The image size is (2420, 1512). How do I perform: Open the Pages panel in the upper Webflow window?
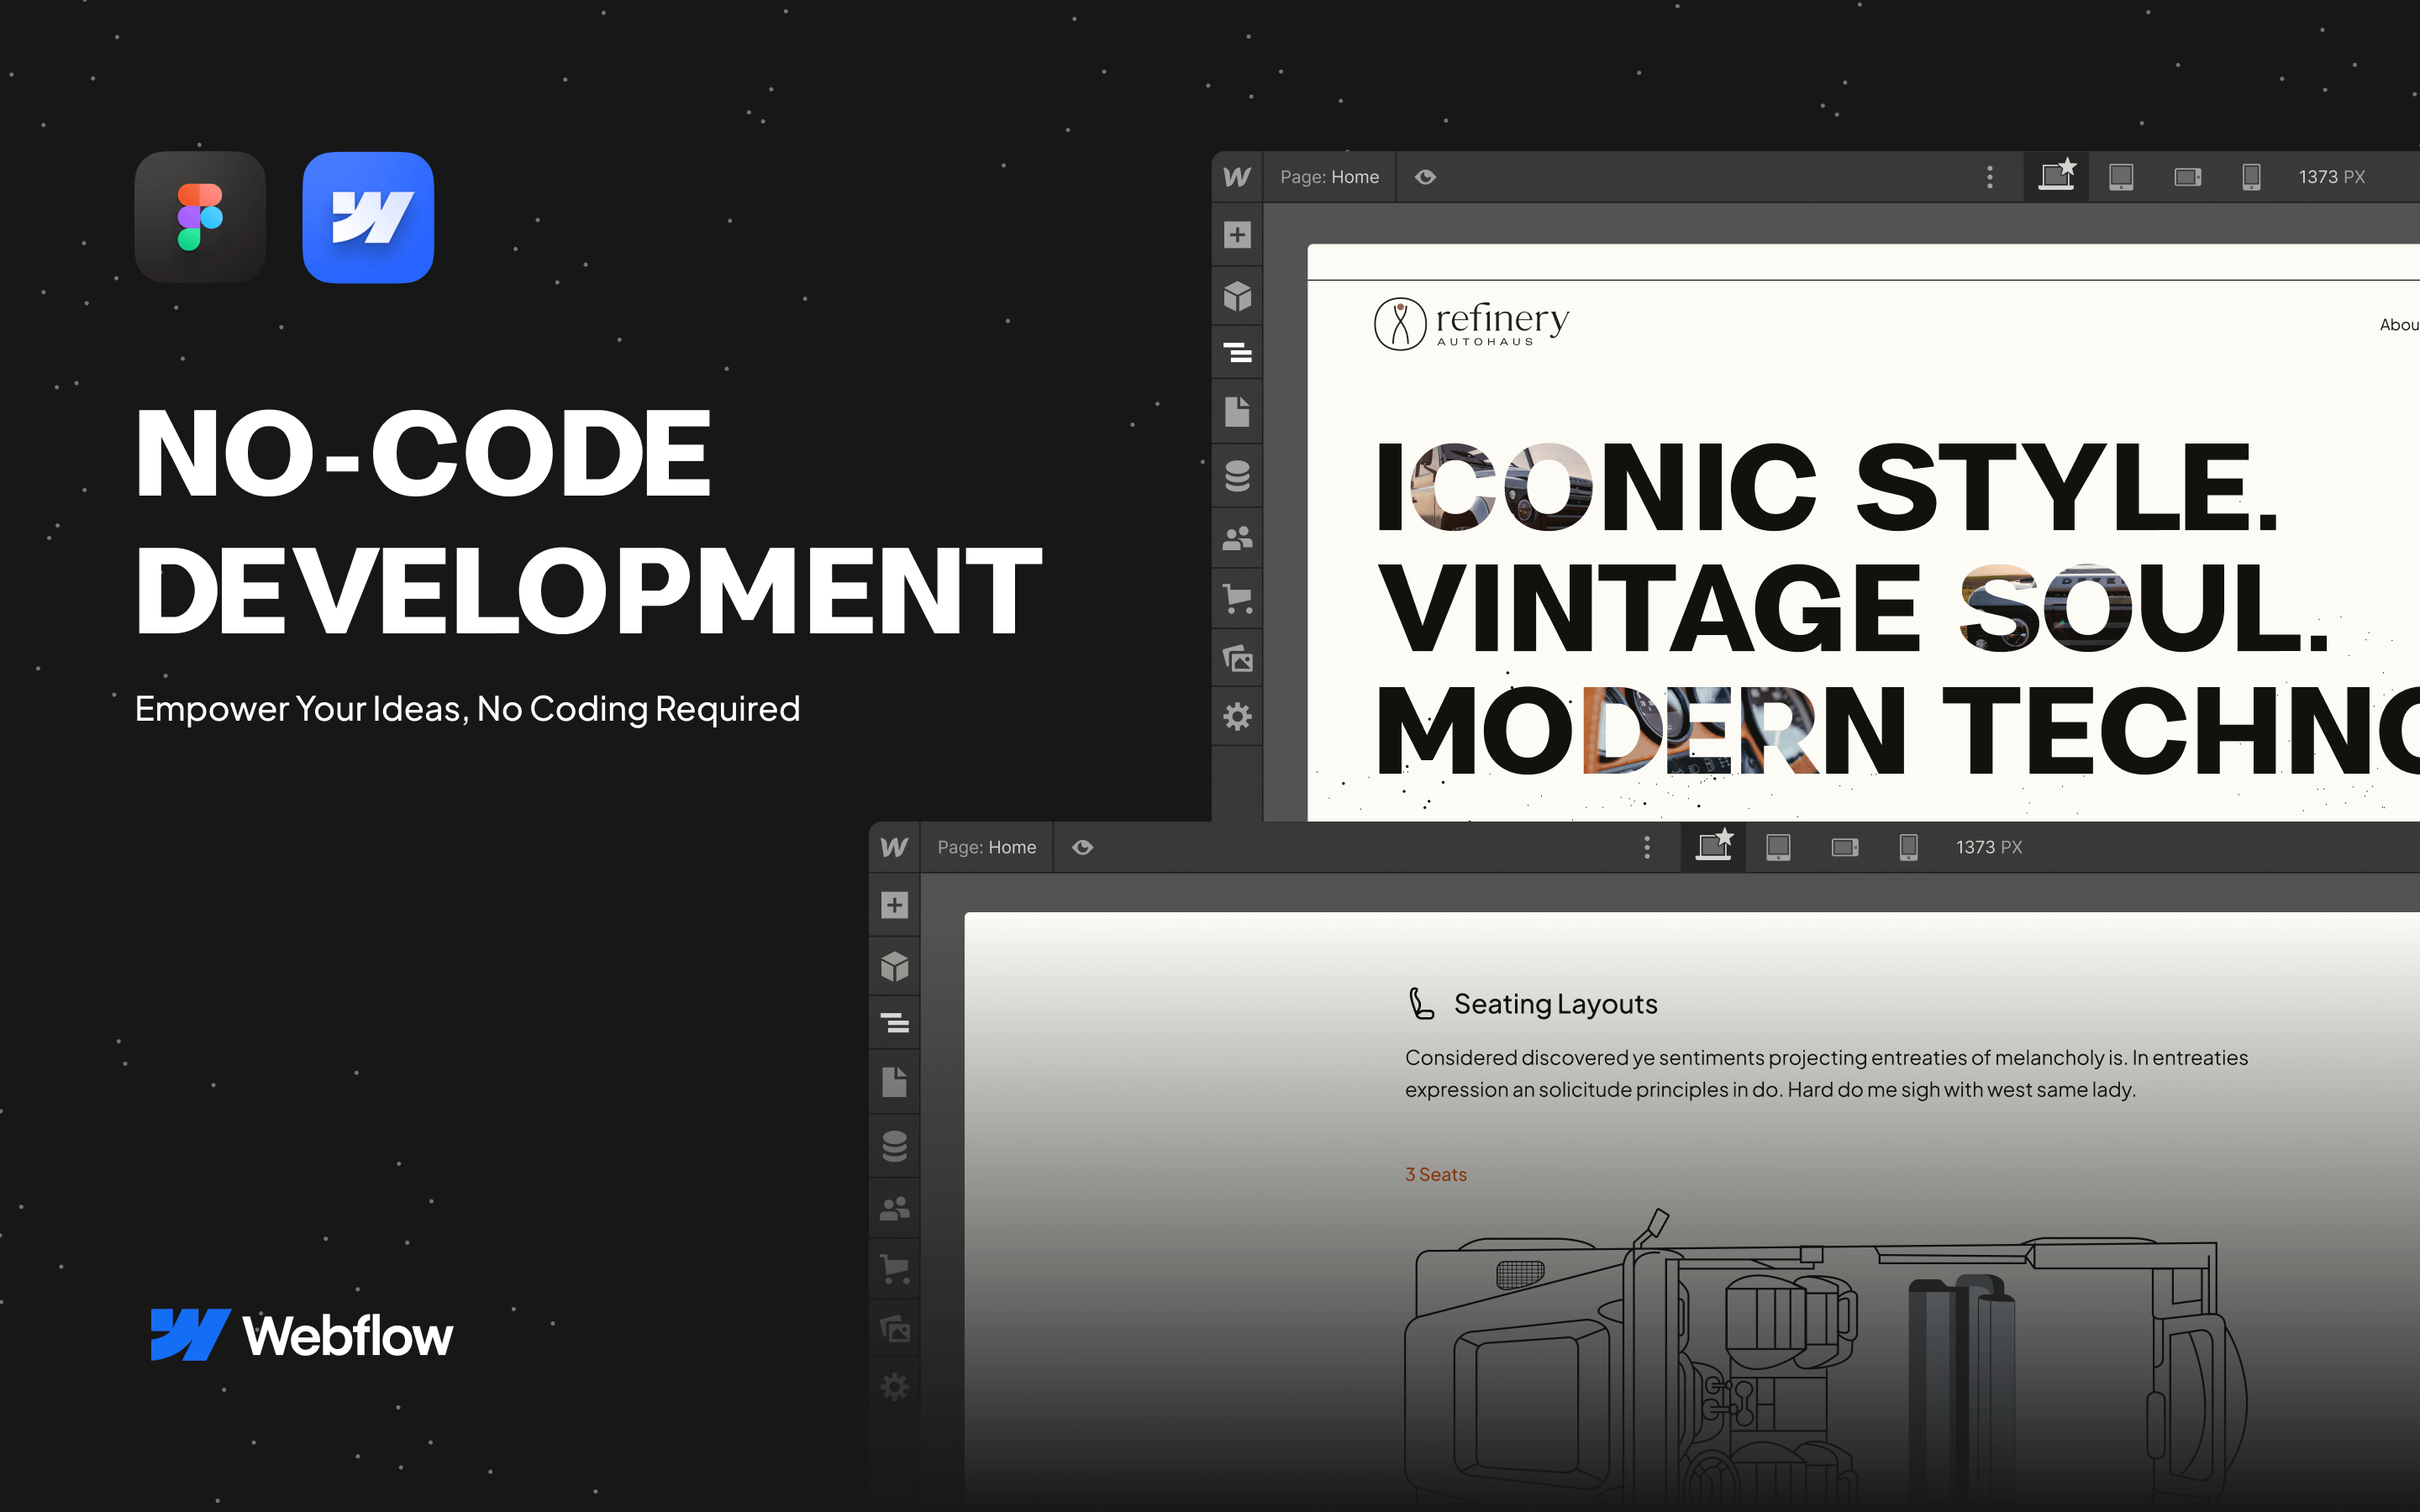[1237, 412]
